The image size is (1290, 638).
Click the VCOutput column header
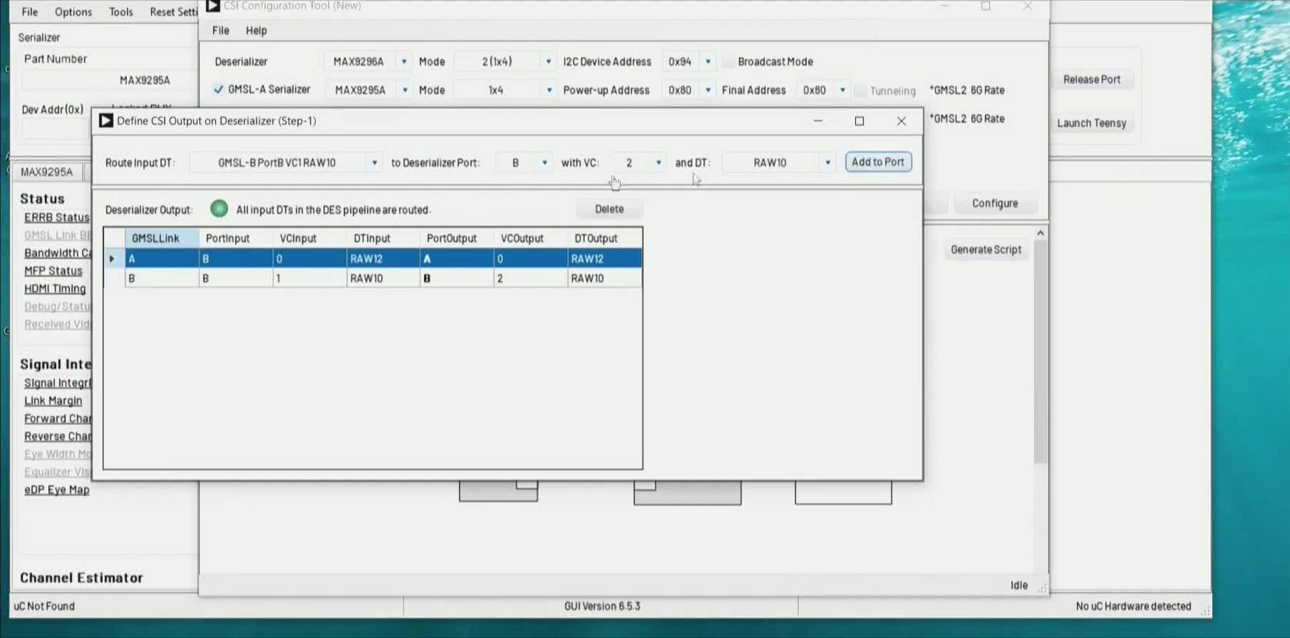click(531, 238)
